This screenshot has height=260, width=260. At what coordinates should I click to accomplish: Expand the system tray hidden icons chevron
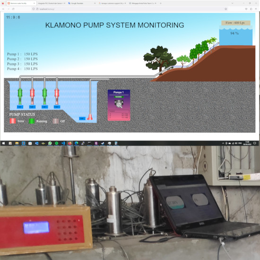coord(223,143)
